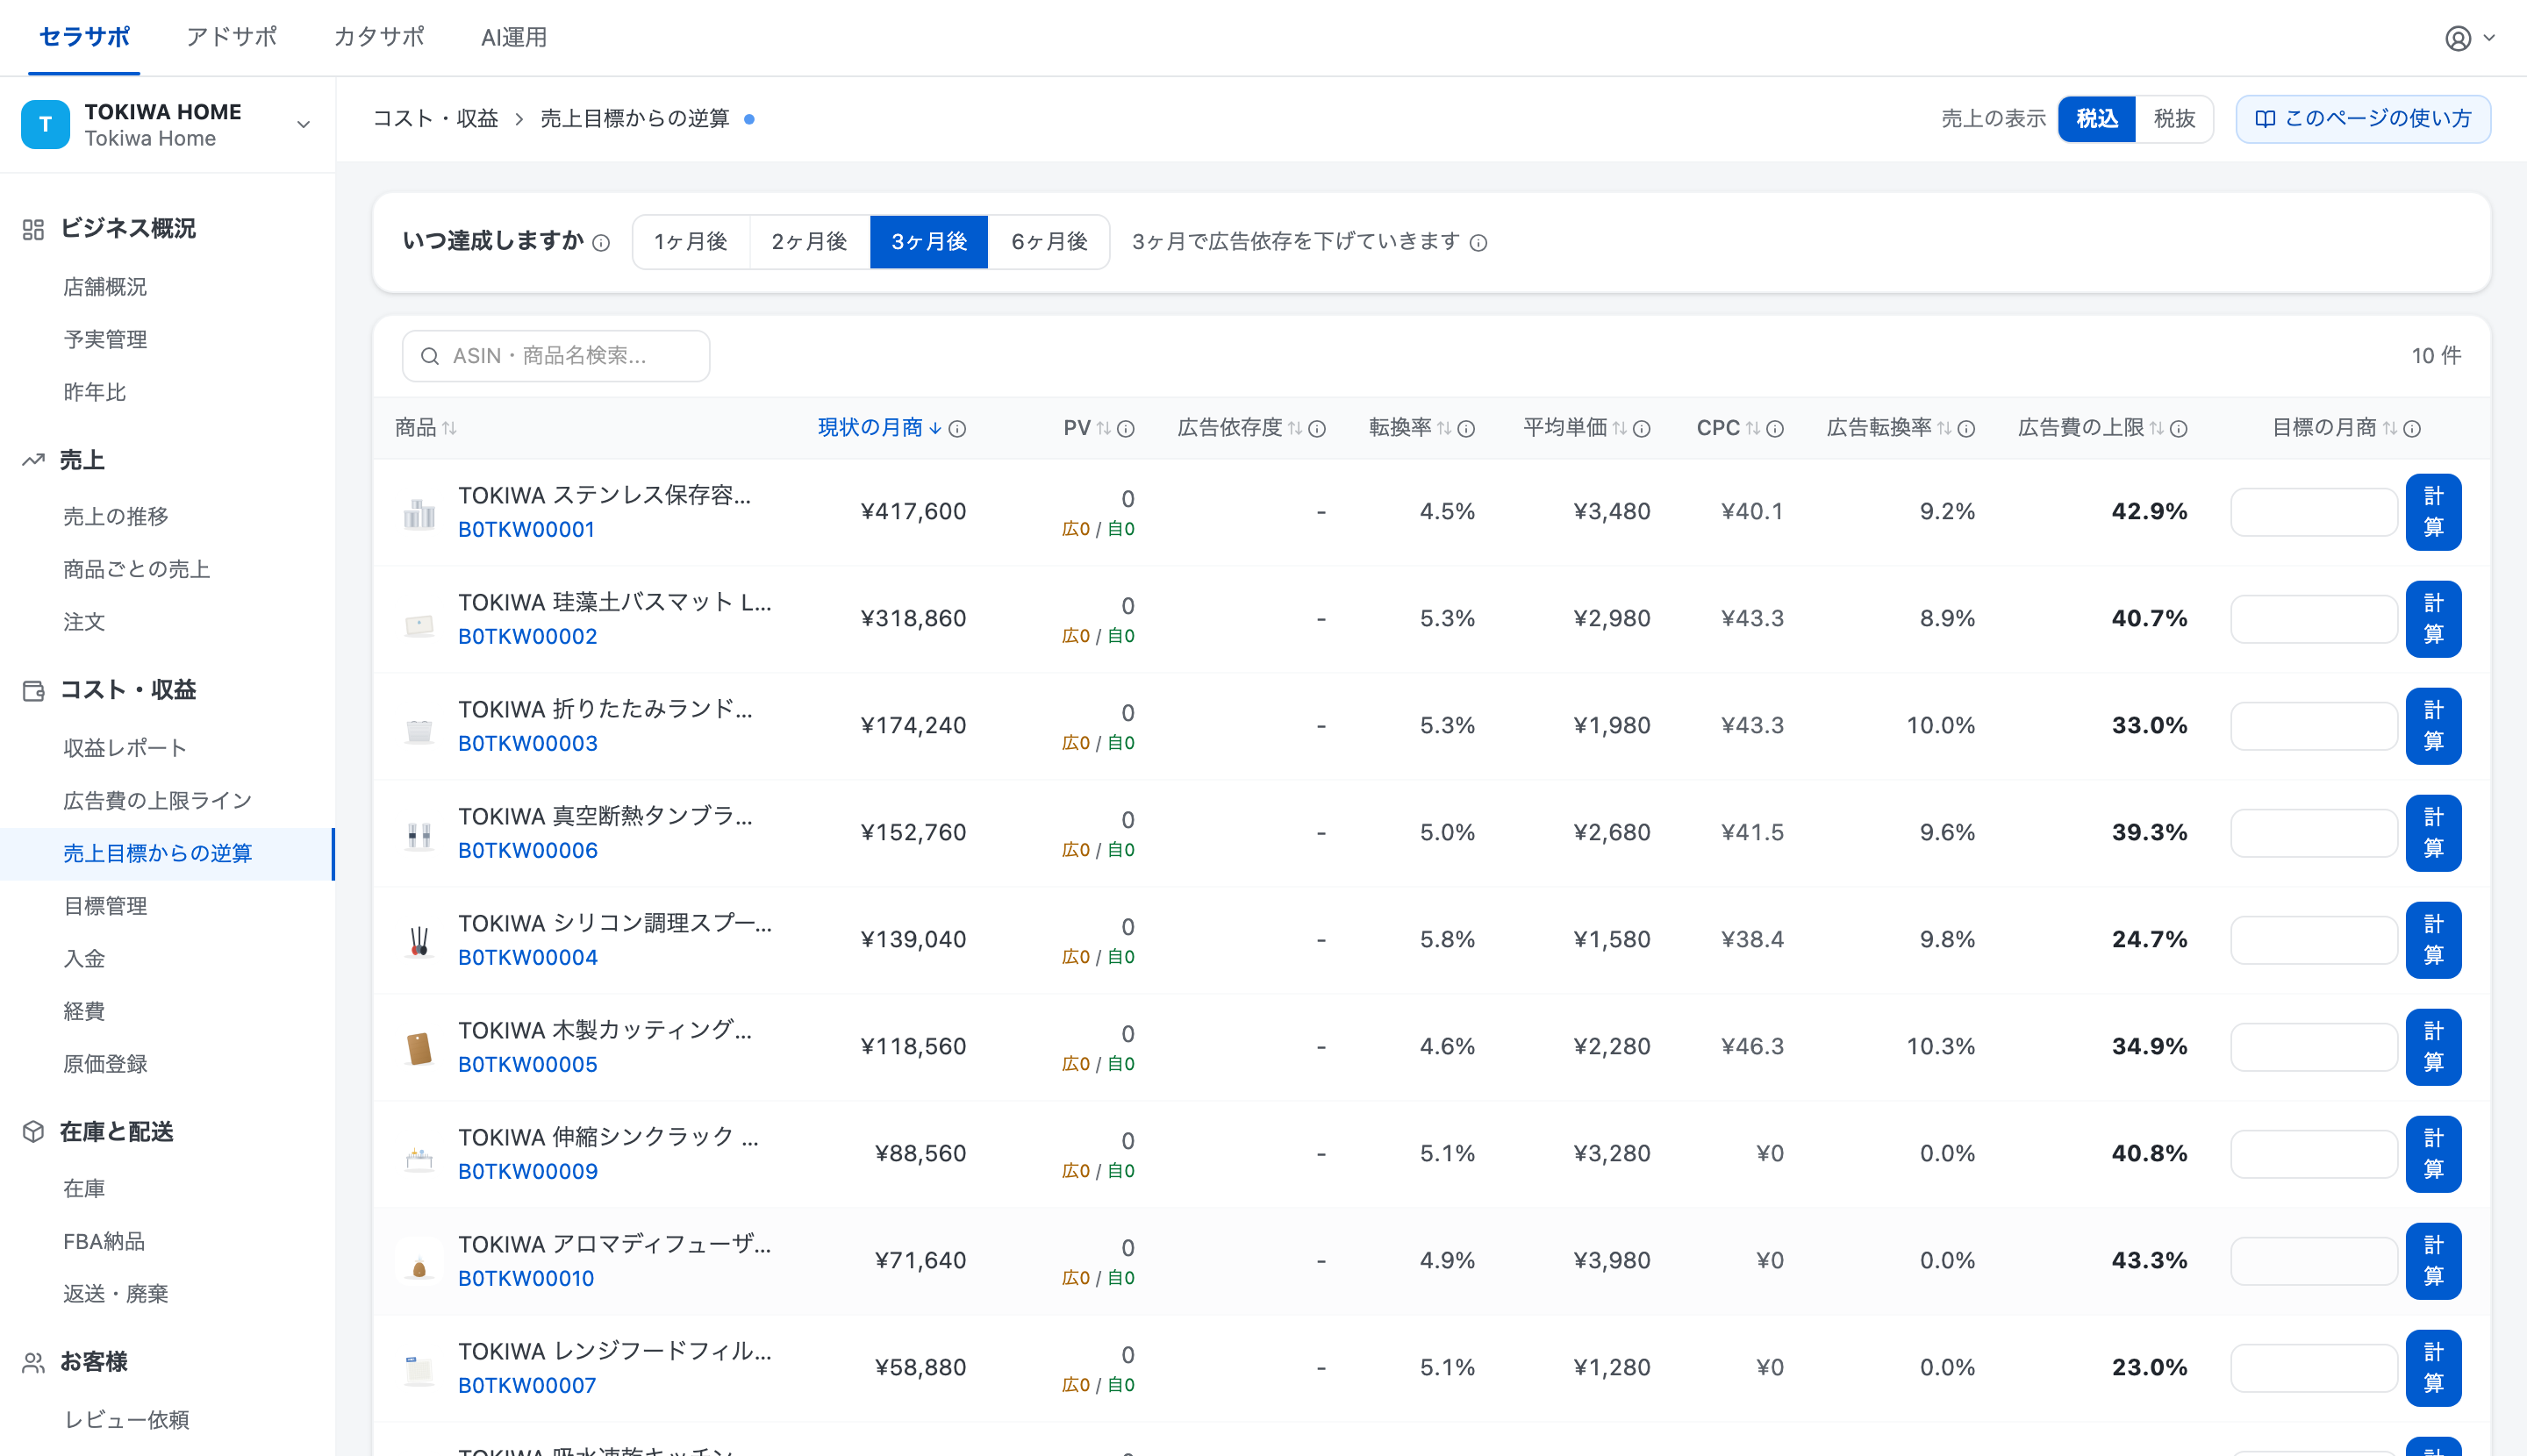Choose 3ヶ月後 timeframe option
This screenshot has height=1456, width=2527.
(929, 242)
